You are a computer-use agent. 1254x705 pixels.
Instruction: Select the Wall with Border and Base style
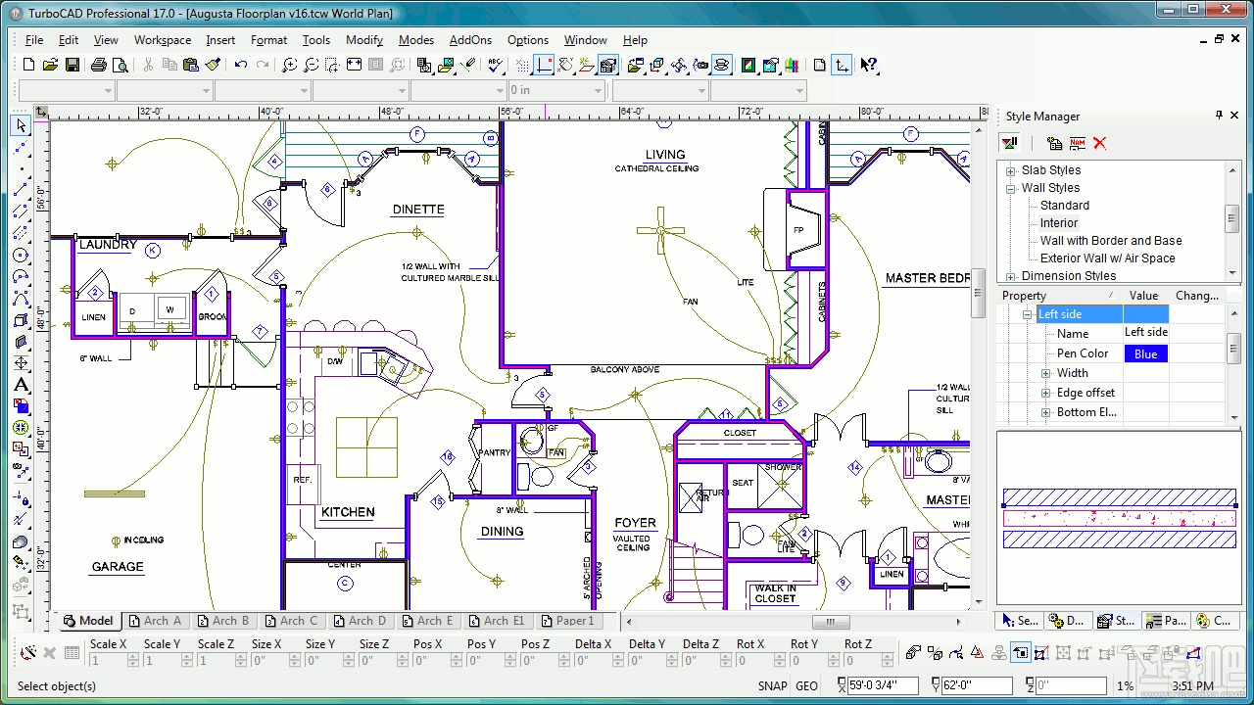1111,241
